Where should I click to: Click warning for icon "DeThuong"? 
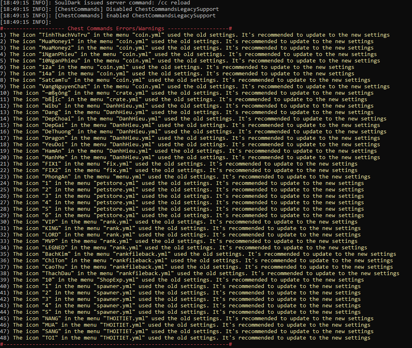click(x=193, y=131)
